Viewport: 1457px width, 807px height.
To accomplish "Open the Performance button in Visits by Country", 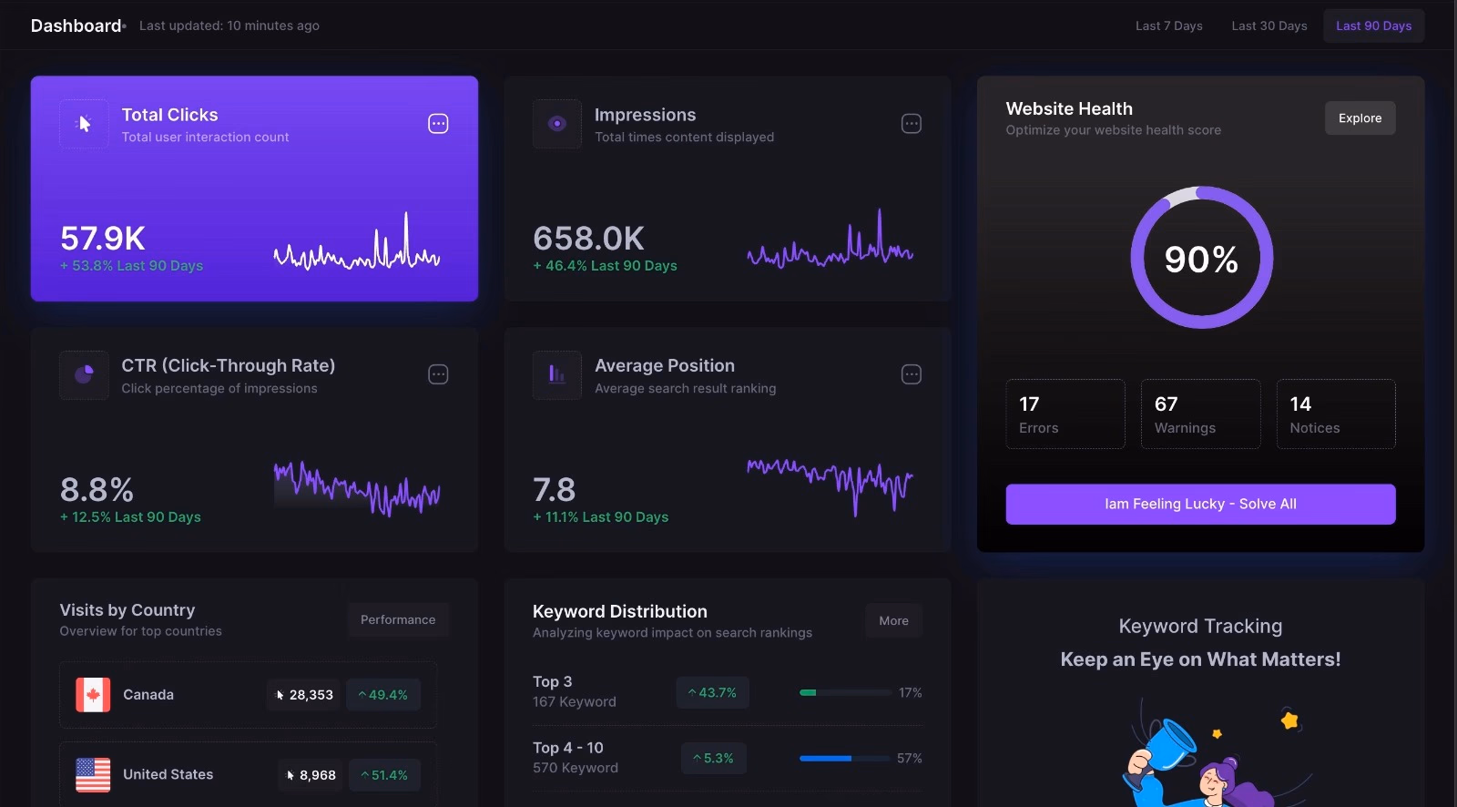I will click(398, 619).
